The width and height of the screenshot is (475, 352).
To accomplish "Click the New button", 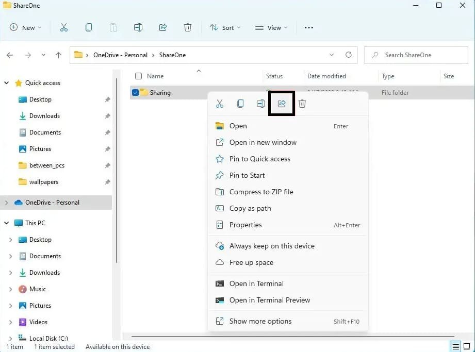I will coord(25,28).
